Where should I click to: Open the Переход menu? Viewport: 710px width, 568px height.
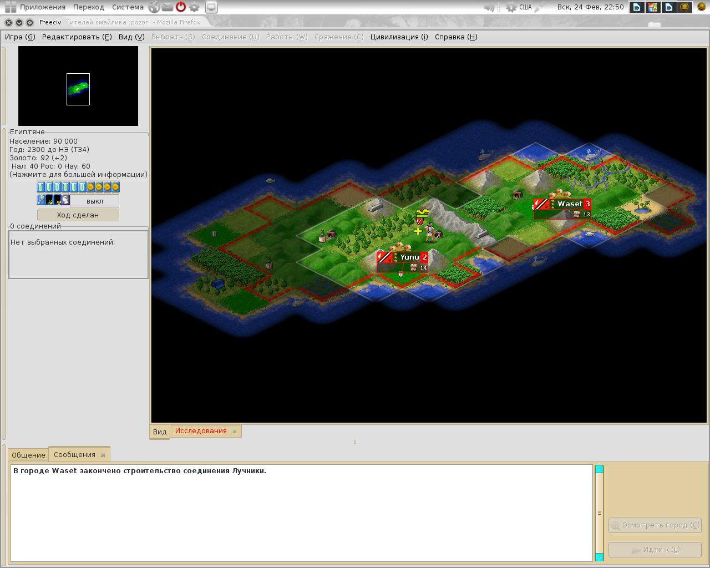coord(89,7)
